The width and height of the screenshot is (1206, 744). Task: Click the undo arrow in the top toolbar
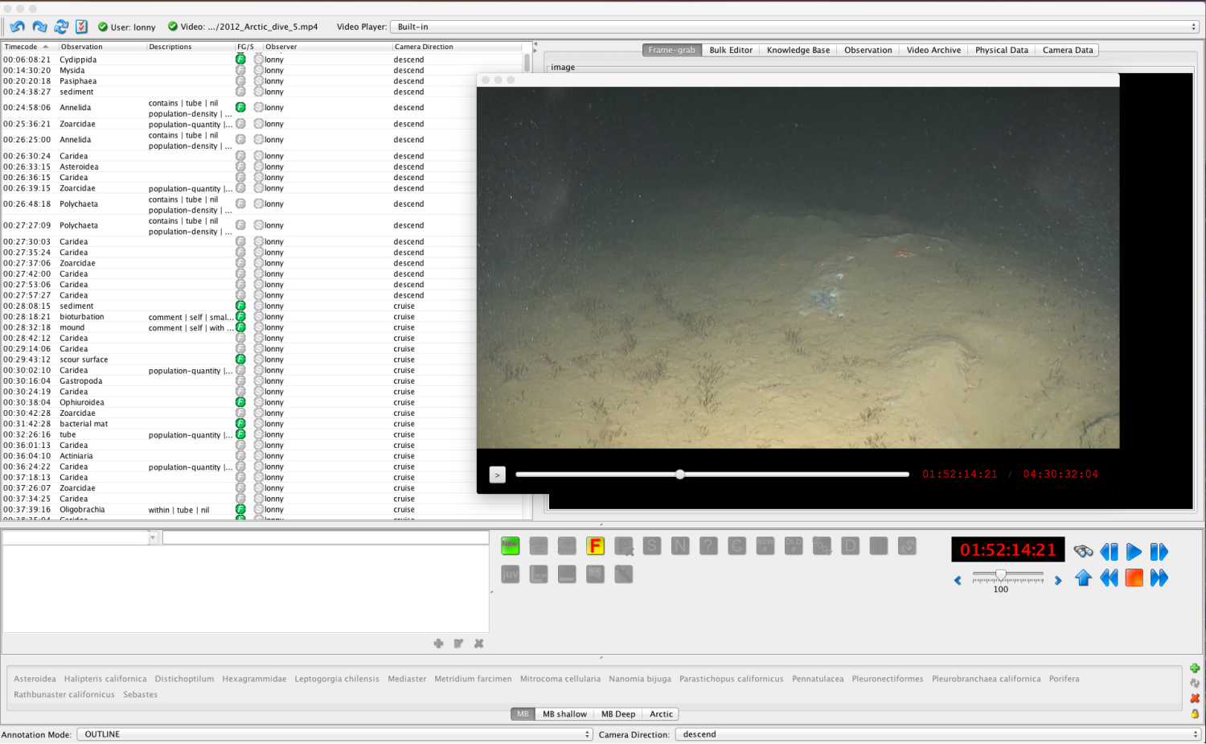pyautogui.click(x=16, y=26)
